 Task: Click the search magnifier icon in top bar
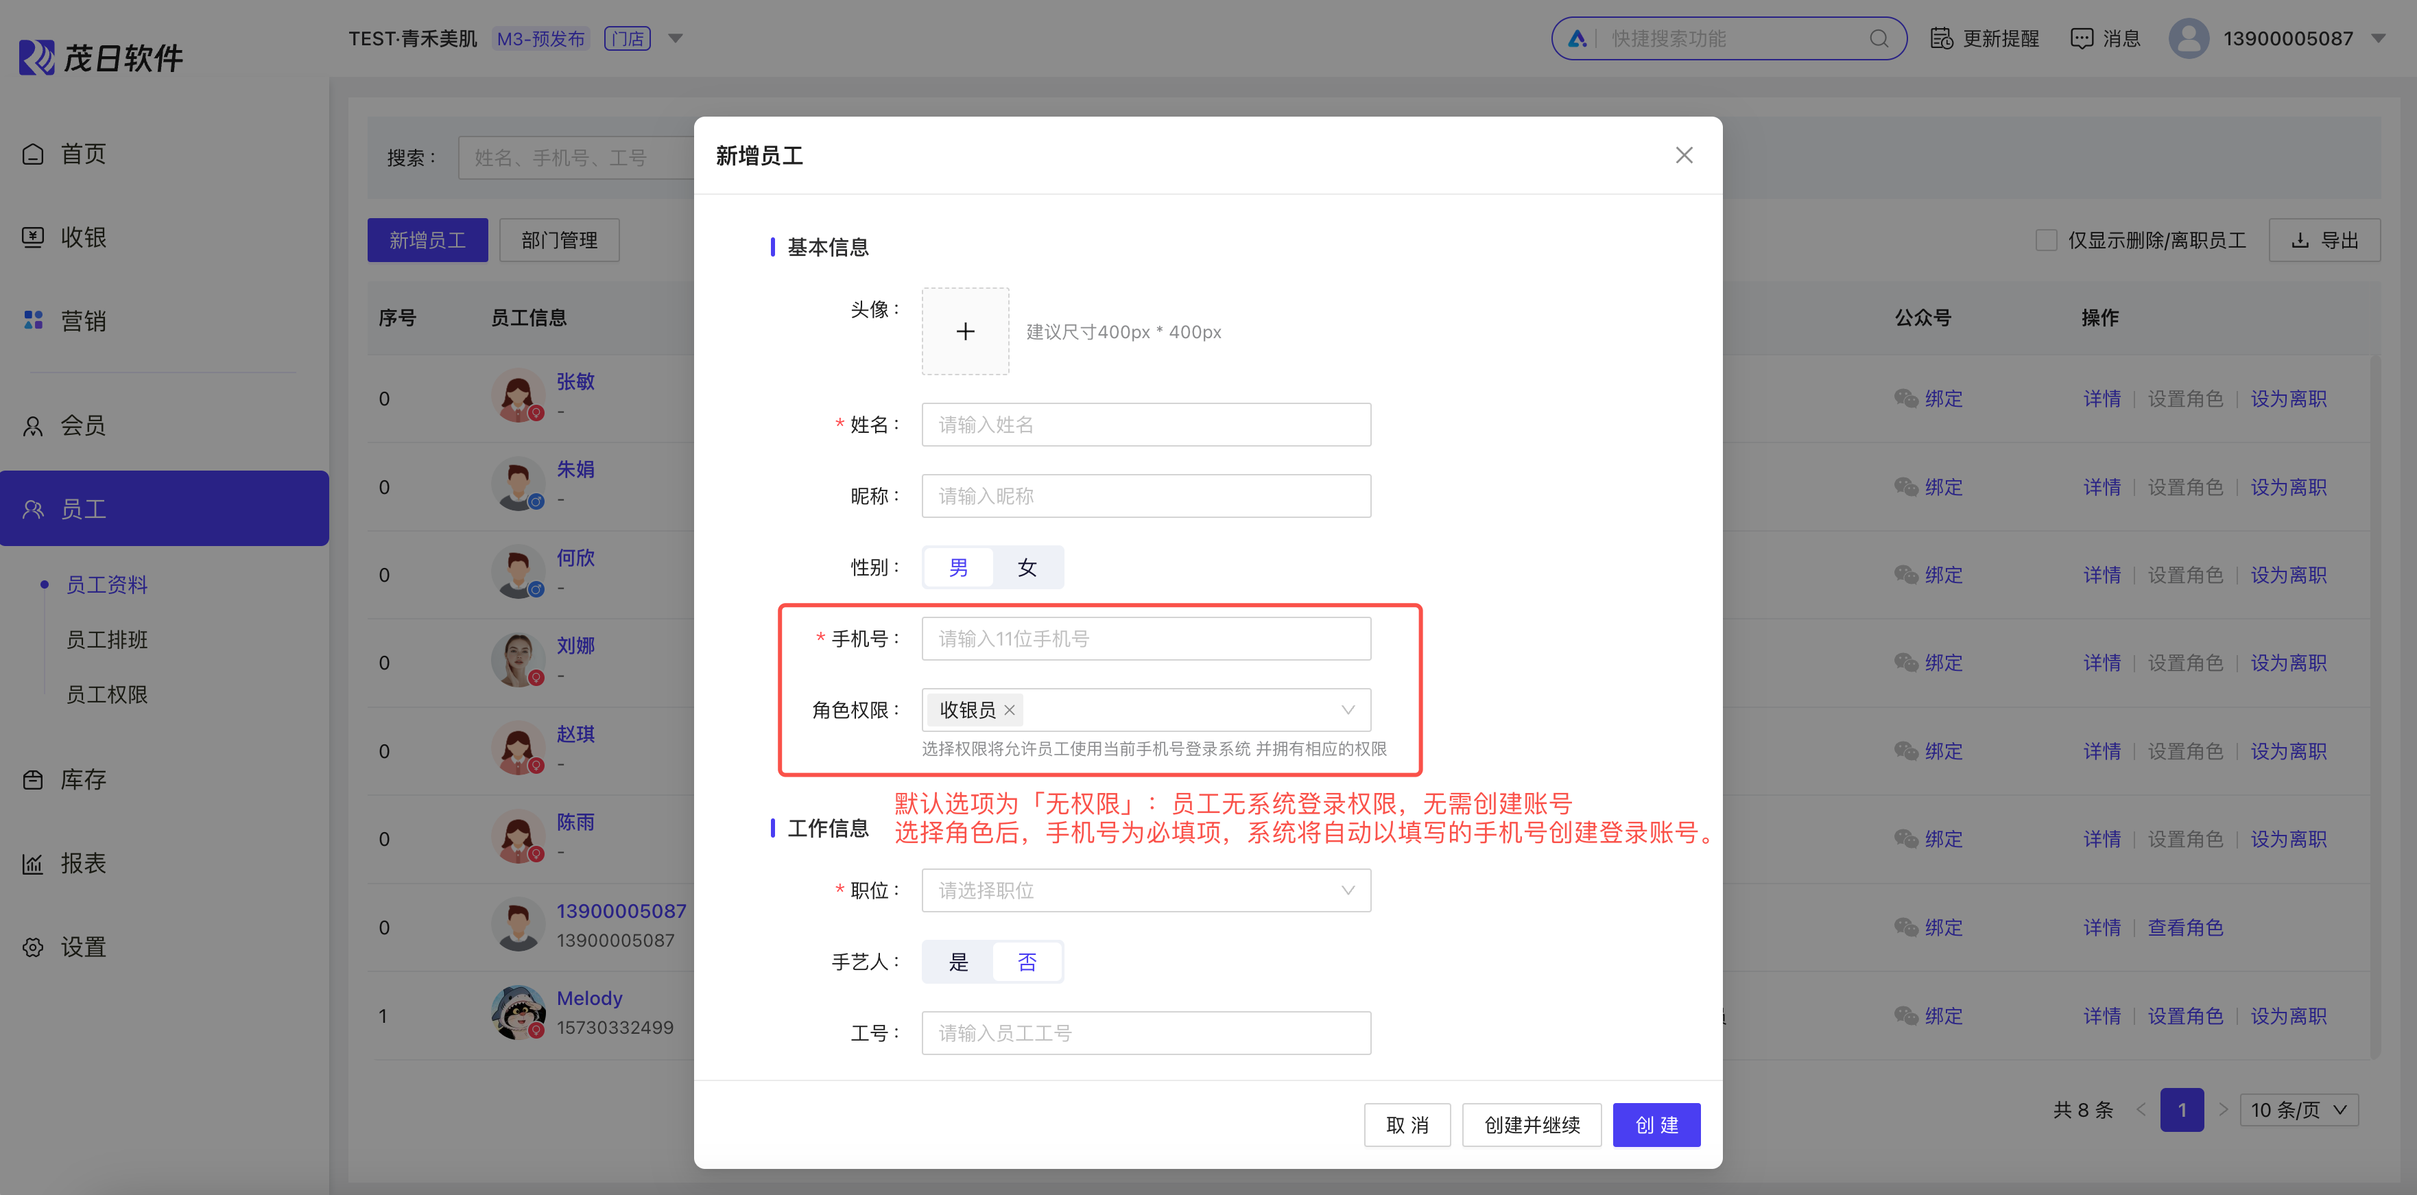click(1879, 38)
